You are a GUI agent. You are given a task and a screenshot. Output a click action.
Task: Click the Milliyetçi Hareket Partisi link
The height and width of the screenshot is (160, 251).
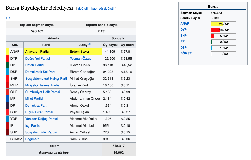tap(43, 85)
